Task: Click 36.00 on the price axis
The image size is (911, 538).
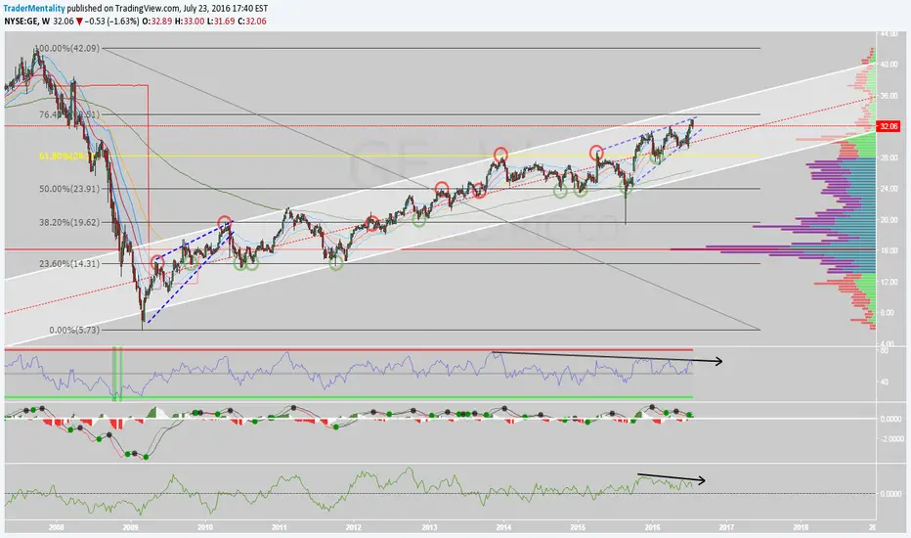Action: [x=889, y=96]
